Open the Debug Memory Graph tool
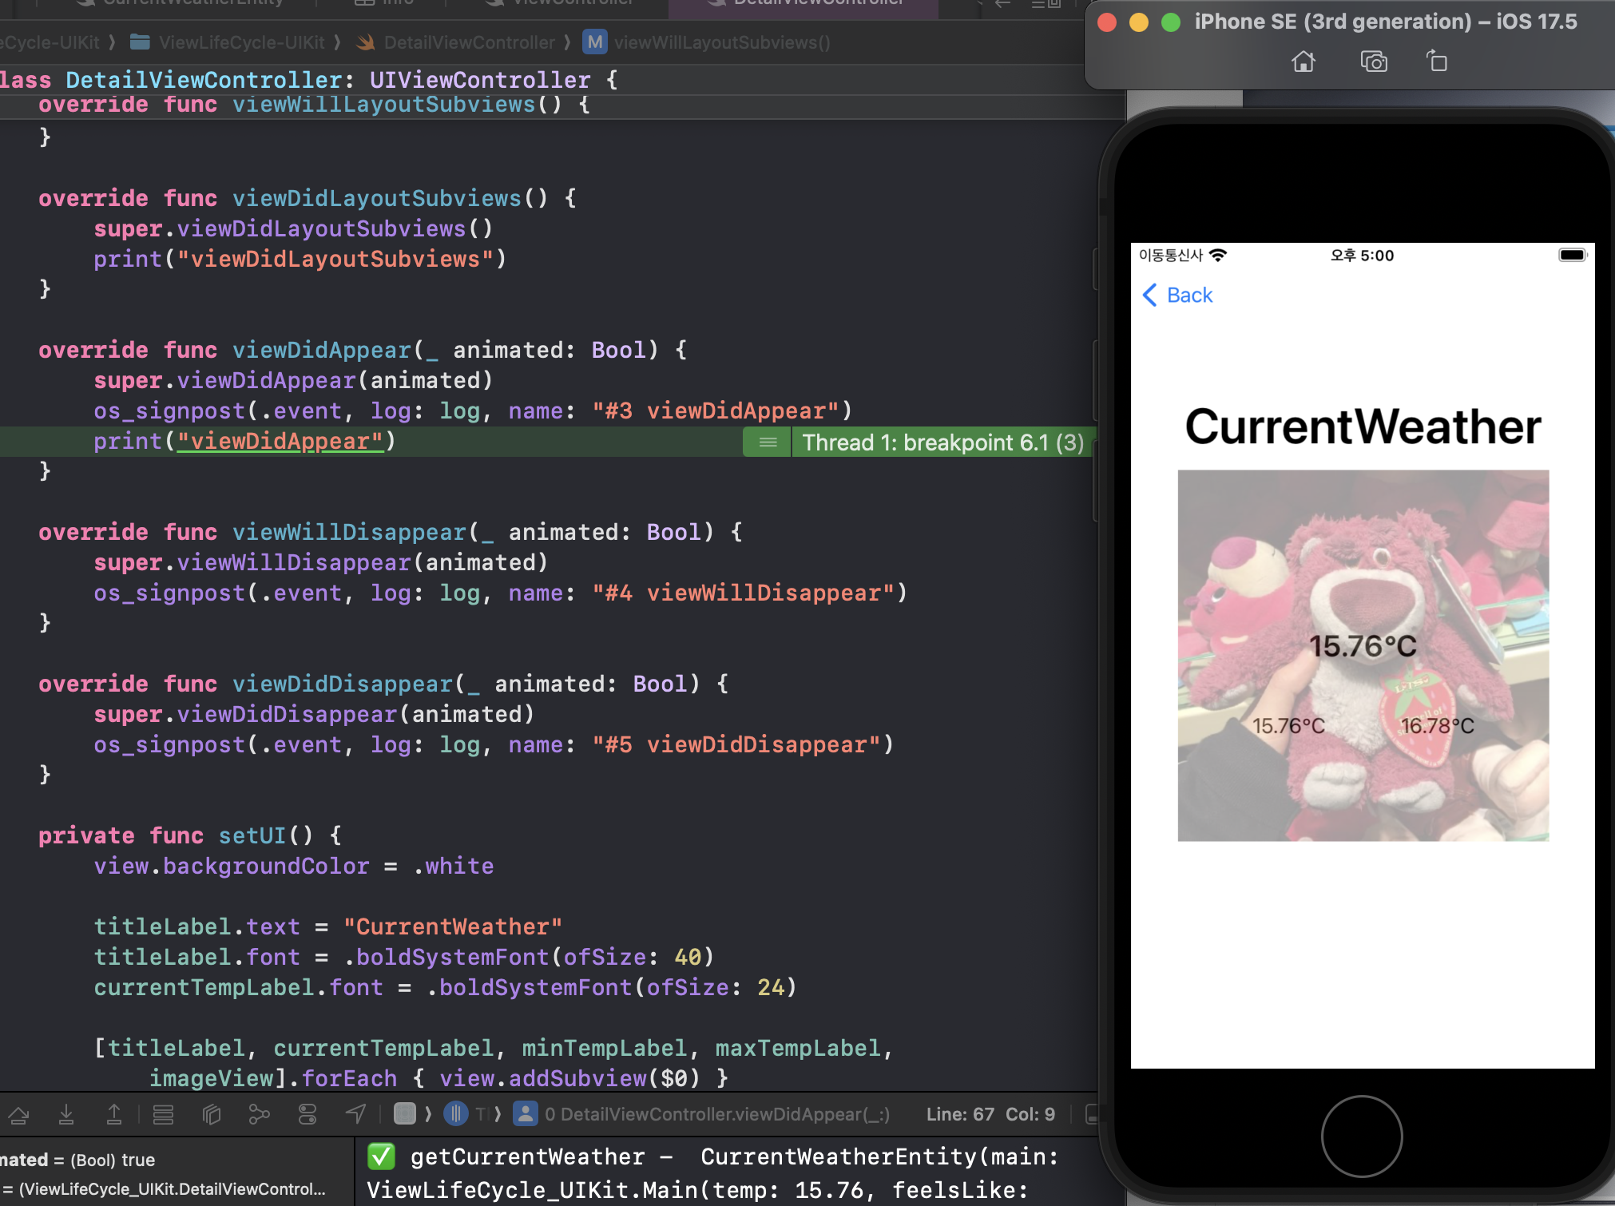This screenshot has height=1206, width=1615. pyautogui.click(x=259, y=1114)
